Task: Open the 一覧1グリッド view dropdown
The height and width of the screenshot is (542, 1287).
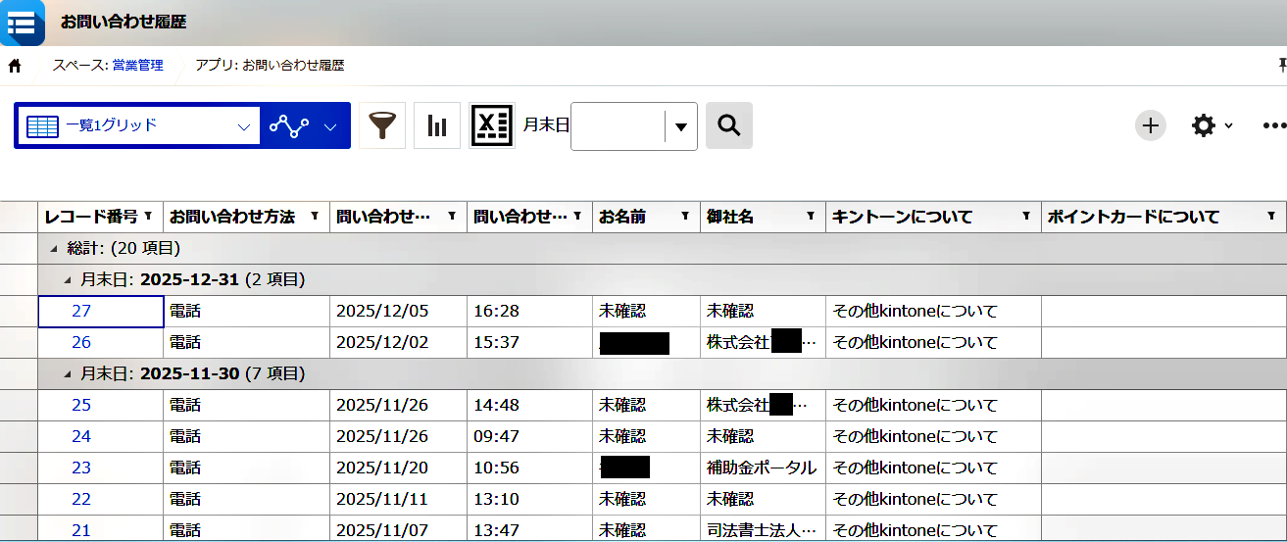Action: pos(137,125)
